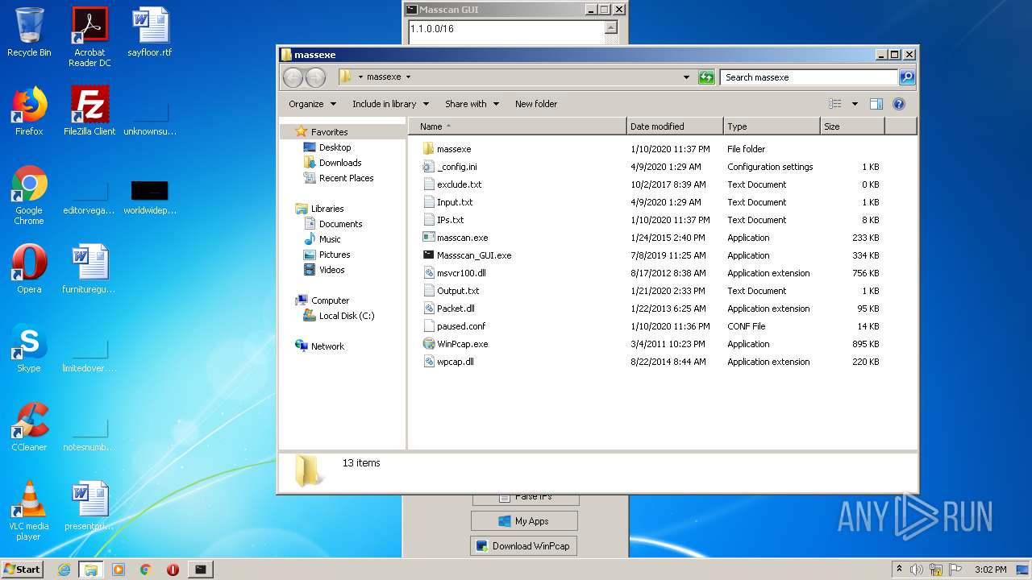1032x580 pixels.
Task: Select the Output.txt file
Action: pos(458,291)
